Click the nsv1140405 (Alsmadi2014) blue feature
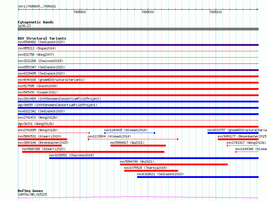 [130, 133]
